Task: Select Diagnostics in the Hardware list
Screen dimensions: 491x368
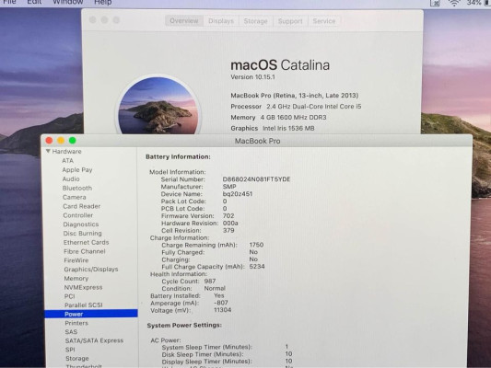Action: pyautogui.click(x=81, y=224)
